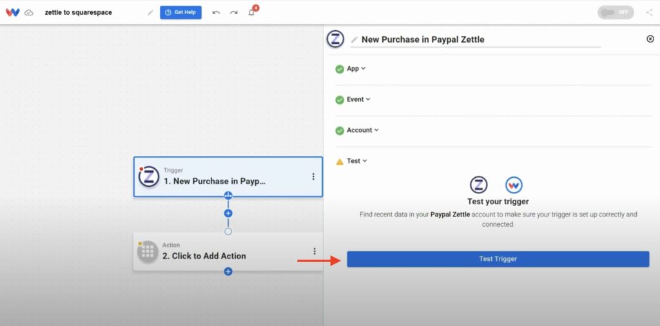Redo the last change

point(233,13)
